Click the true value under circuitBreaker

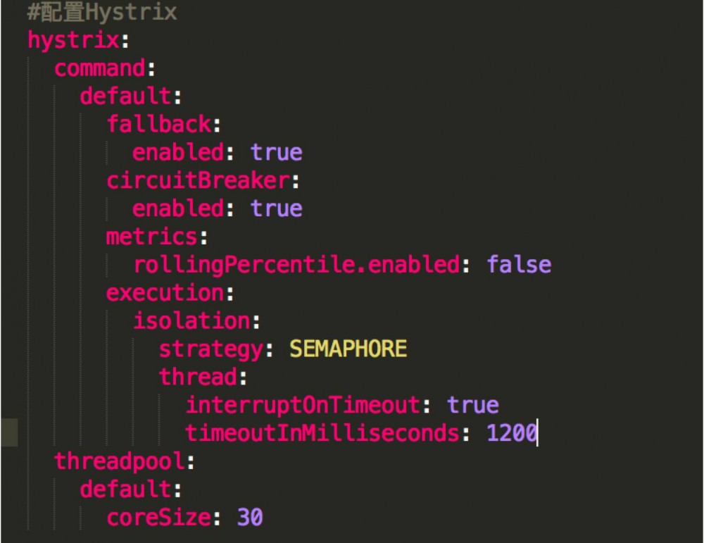[277, 209]
